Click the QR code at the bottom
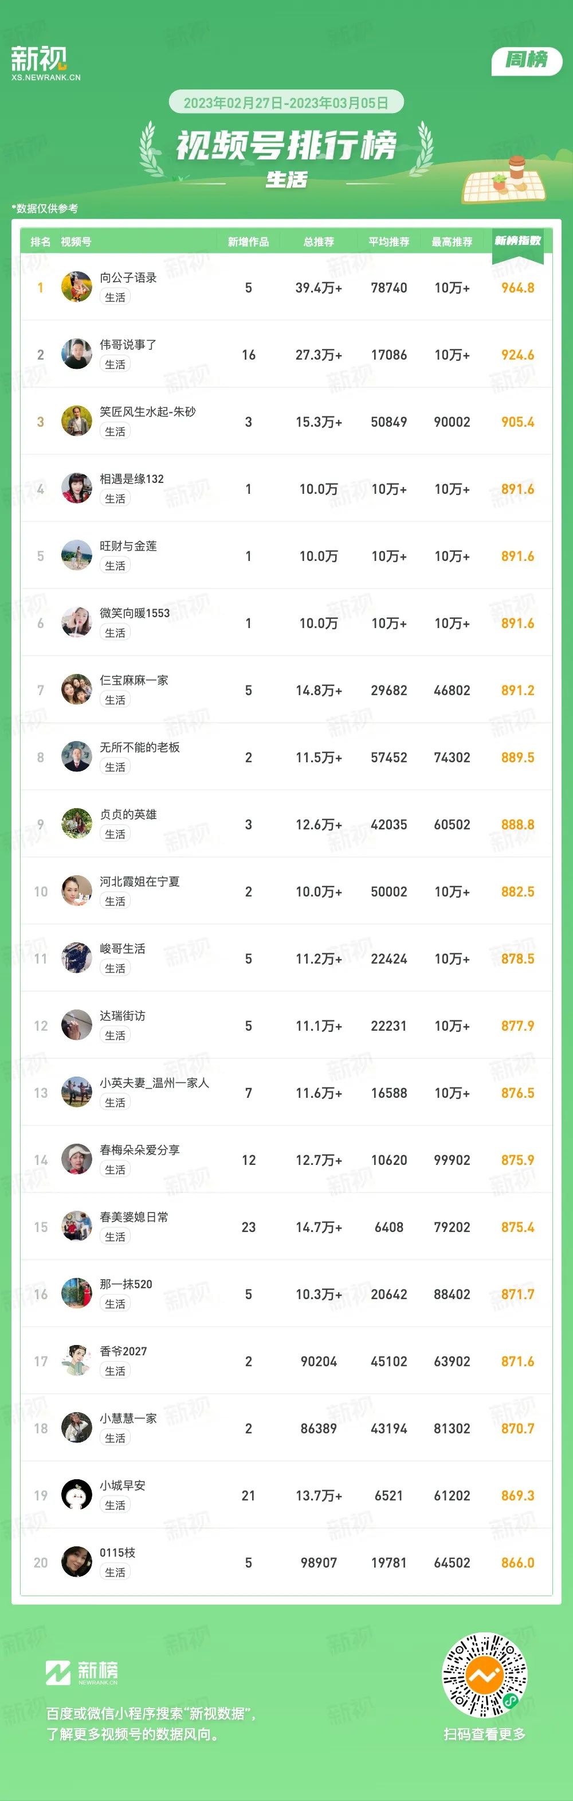 pos(485,1676)
